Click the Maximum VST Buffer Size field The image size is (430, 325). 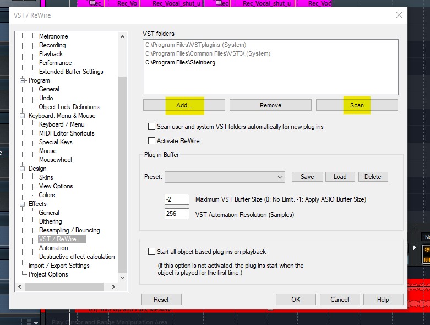pos(177,199)
